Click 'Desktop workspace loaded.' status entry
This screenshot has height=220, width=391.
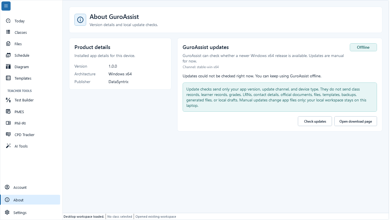tap(84, 217)
